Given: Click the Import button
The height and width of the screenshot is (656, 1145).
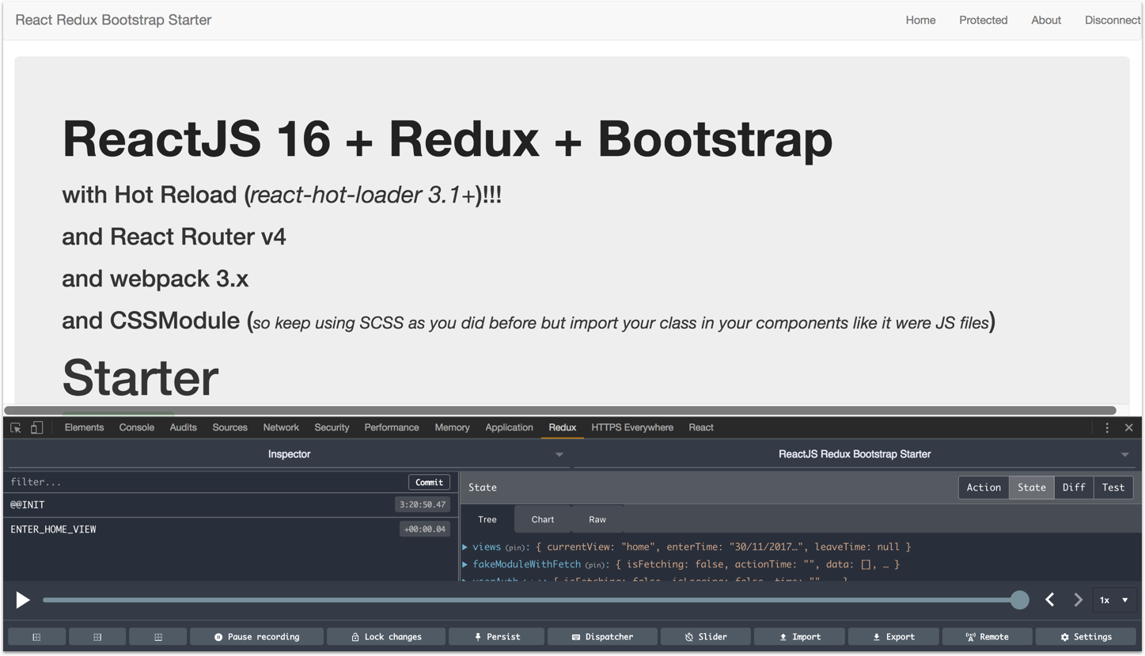Looking at the screenshot, I should click(x=799, y=636).
